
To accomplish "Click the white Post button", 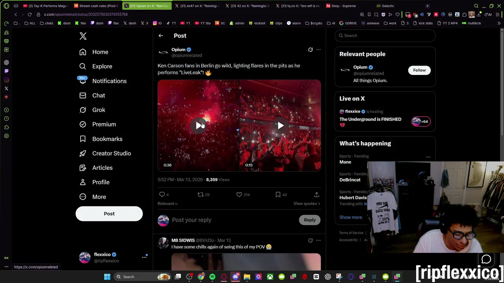I will tap(109, 214).
